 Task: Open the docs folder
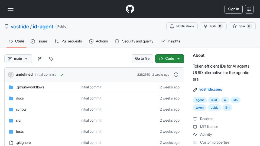point(20,98)
